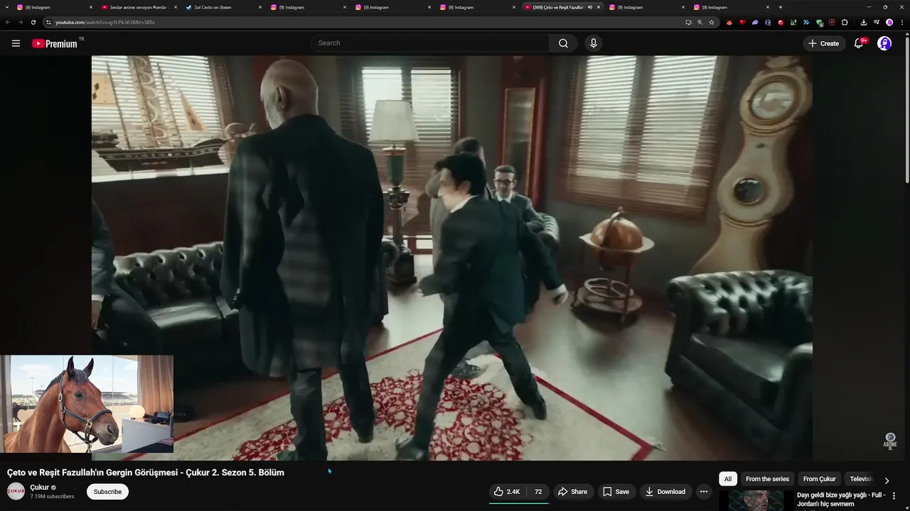
Task: Open Dayı geldi bize recommended video thumbnail
Action: (x=756, y=500)
